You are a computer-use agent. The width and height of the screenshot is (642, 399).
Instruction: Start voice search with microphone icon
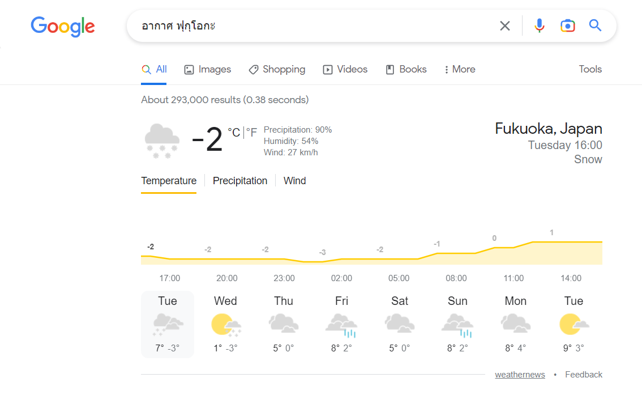(539, 26)
